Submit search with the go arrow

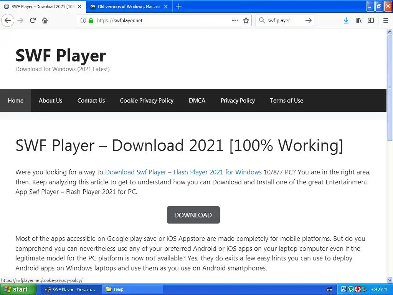click(309, 20)
